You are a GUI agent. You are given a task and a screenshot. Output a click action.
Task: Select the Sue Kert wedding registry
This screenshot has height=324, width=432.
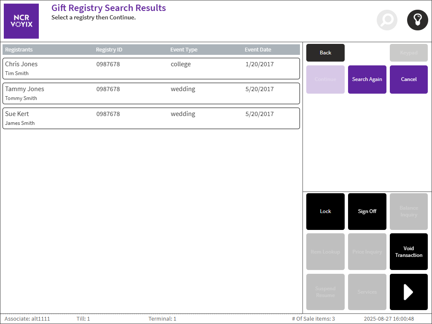[x=151, y=118]
